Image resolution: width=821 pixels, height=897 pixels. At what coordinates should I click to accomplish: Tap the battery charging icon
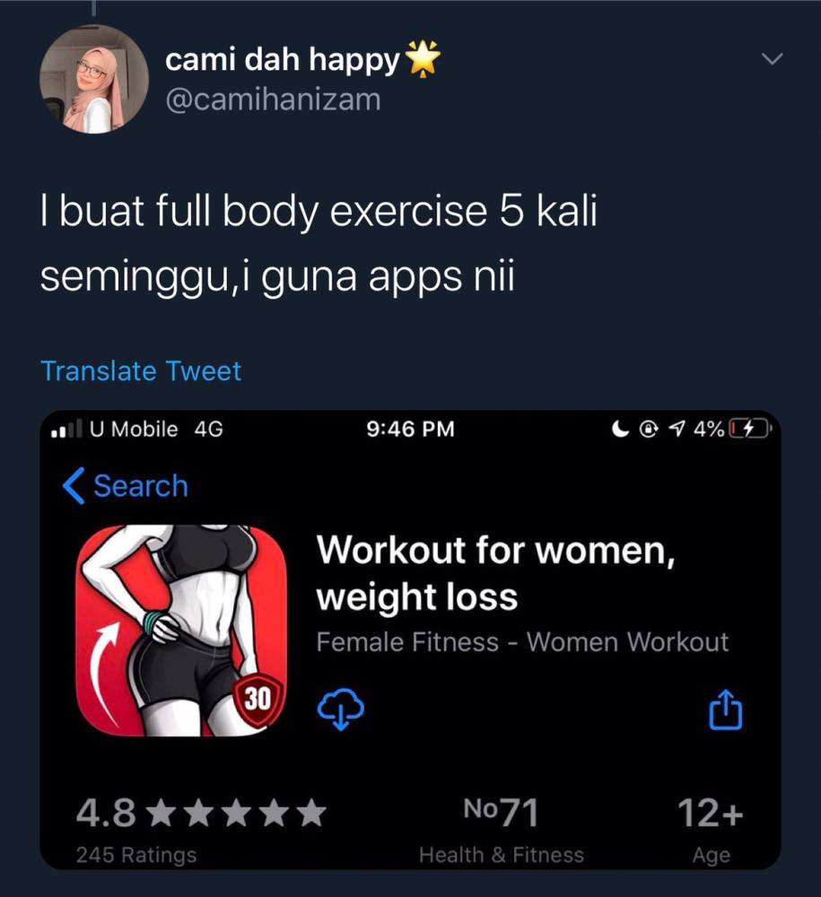tap(751, 428)
